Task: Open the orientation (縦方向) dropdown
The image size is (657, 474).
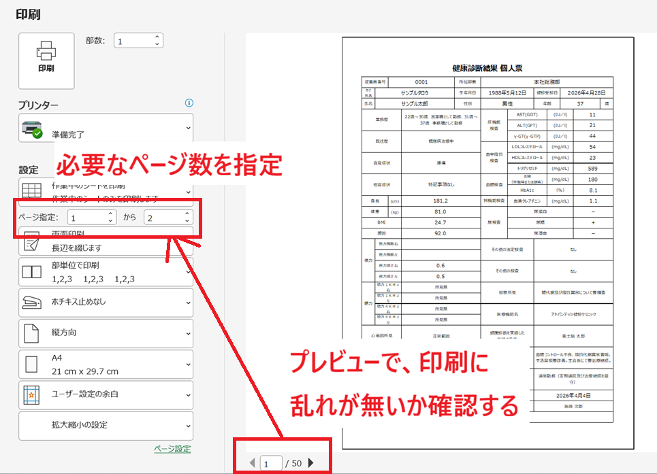Action: (x=106, y=333)
